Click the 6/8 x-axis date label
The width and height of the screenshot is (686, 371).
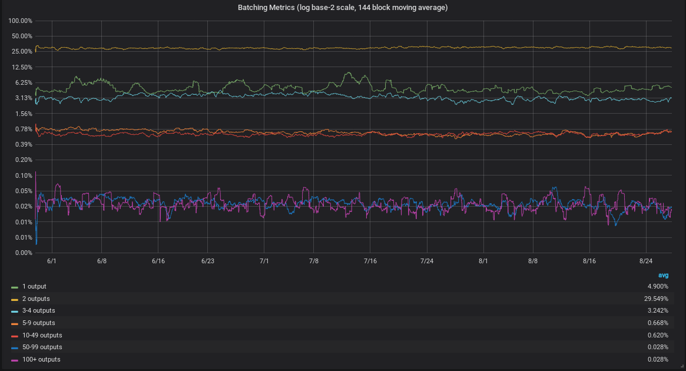click(x=101, y=261)
